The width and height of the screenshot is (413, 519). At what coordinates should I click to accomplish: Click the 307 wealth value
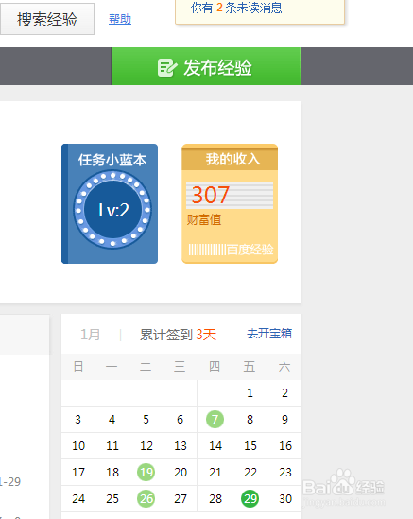211,195
